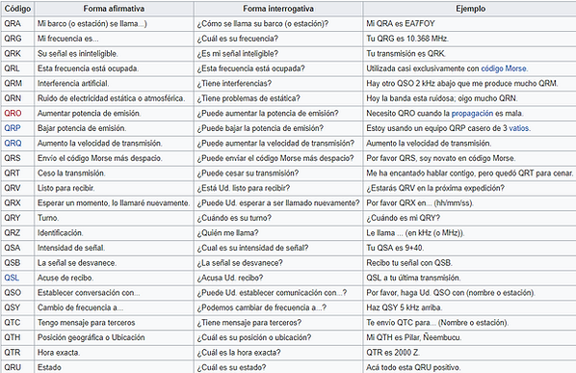This screenshot has height=373, width=576.
Task: Select the QTC code cell
Action: (17, 323)
